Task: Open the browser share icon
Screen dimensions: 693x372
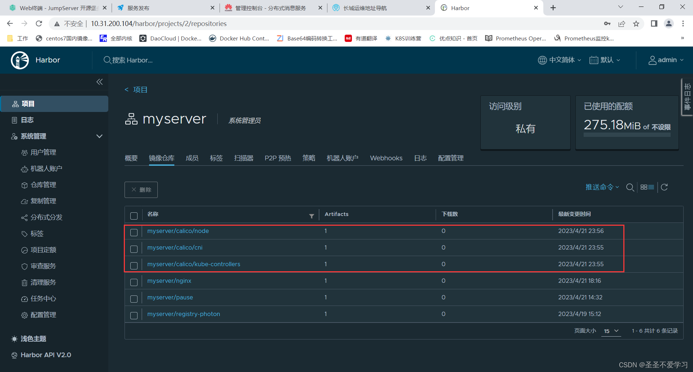Action: click(x=622, y=23)
